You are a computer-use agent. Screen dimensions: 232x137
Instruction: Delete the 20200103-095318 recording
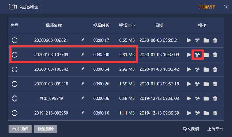[x=215, y=84]
